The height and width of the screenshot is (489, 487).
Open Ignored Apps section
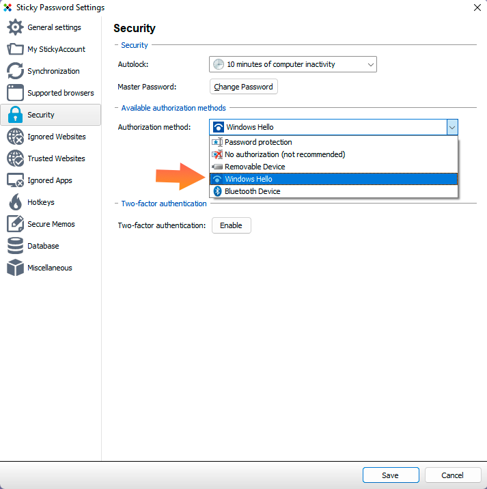pos(50,180)
